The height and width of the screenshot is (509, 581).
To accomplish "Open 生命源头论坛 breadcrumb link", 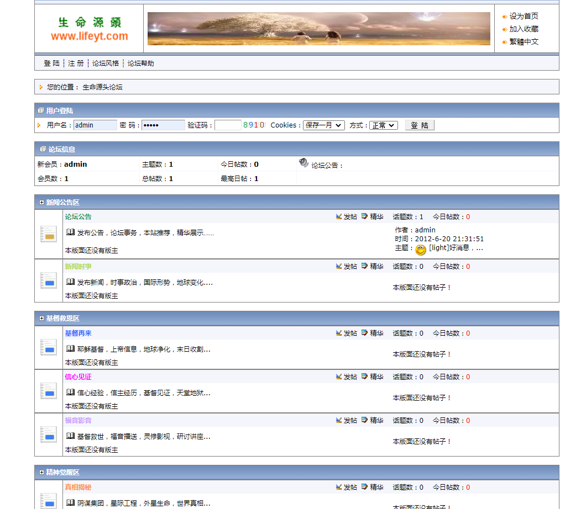I will click(103, 87).
